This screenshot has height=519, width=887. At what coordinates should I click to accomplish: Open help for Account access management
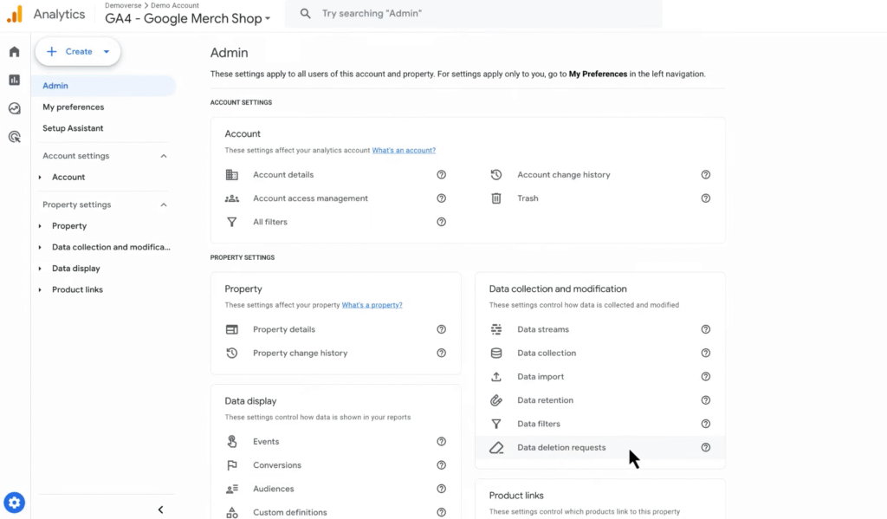point(441,198)
